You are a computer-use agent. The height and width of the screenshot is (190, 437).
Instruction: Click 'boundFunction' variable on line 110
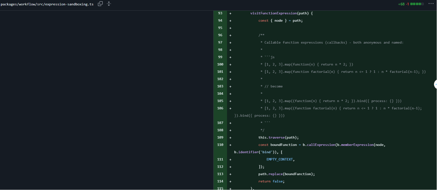tap(283, 145)
